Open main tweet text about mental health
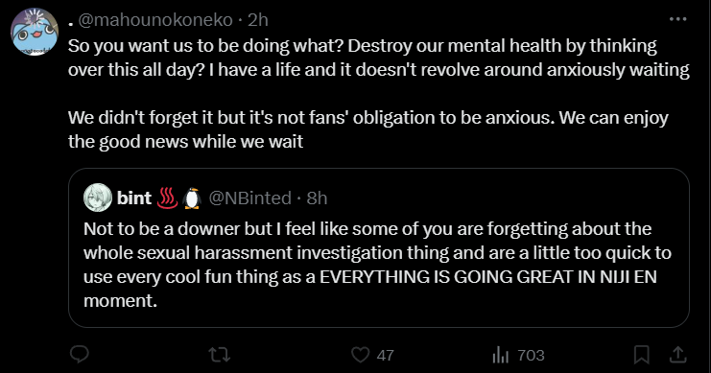This screenshot has width=711, height=373. 379,93
